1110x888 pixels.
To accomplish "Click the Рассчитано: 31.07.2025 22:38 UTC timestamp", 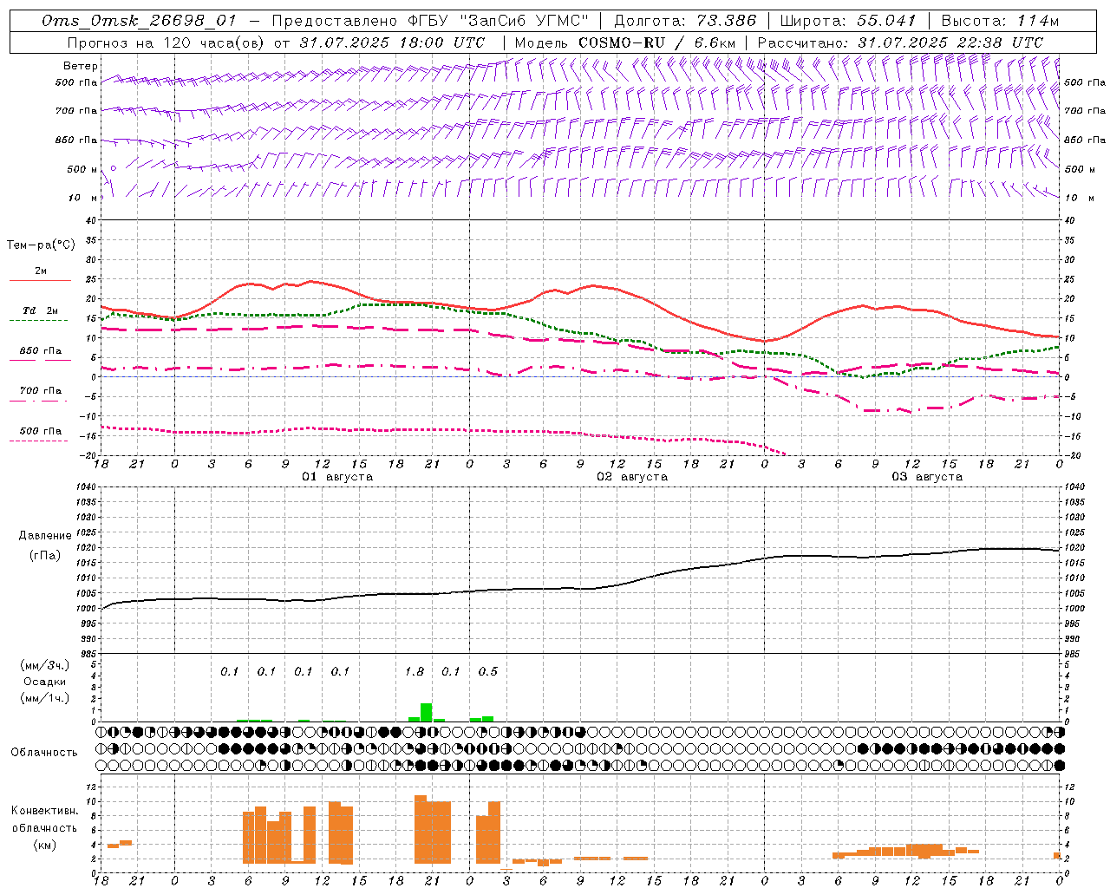I will (x=900, y=42).
